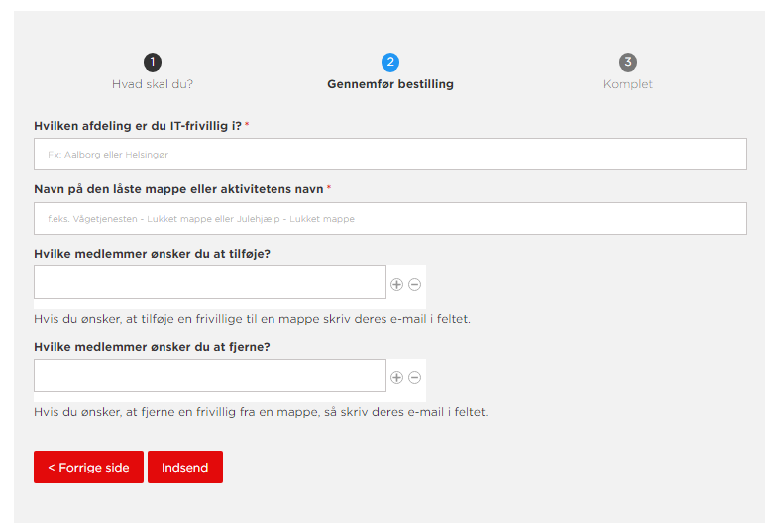Click 'Hvilke medlemmer ønsker du at fjerne?' label

pyautogui.click(x=152, y=347)
